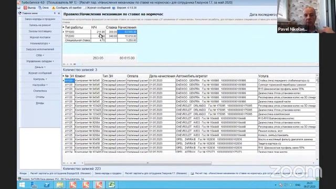
Task: Open Заказ-наряды и продажи in main menu
Action: pyautogui.click(x=40, y=19)
